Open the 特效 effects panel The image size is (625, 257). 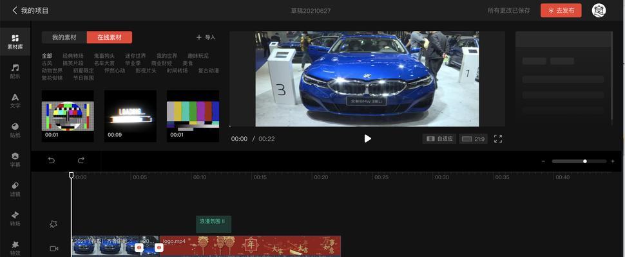tap(15, 248)
